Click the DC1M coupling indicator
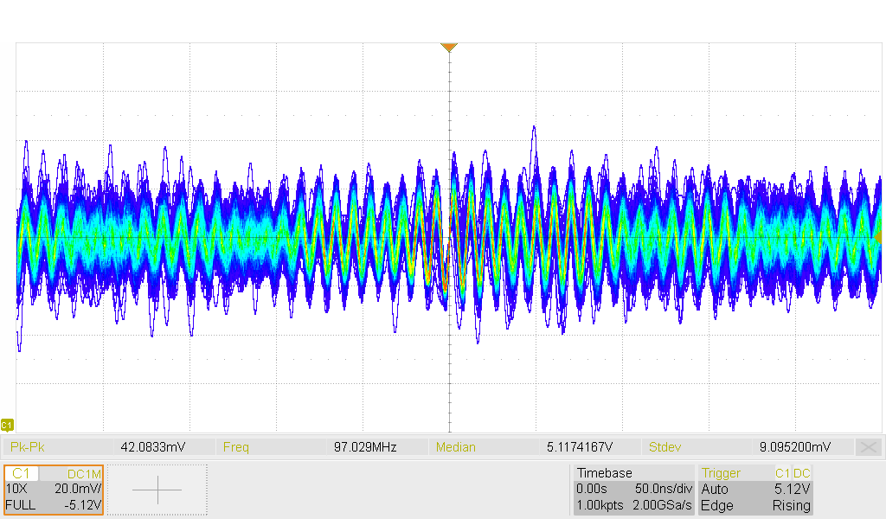The height and width of the screenshot is (519, 886). click(84, 473)
